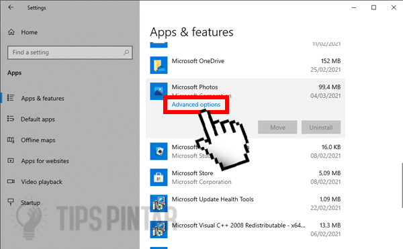Image resolution: width=403 pixels, height=249 pixels.
Task: Click the Apps & features page heading
Action: pos(191,32)
